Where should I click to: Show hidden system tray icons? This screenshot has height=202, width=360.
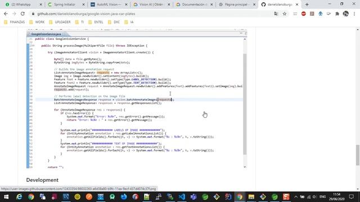point(296,197)
